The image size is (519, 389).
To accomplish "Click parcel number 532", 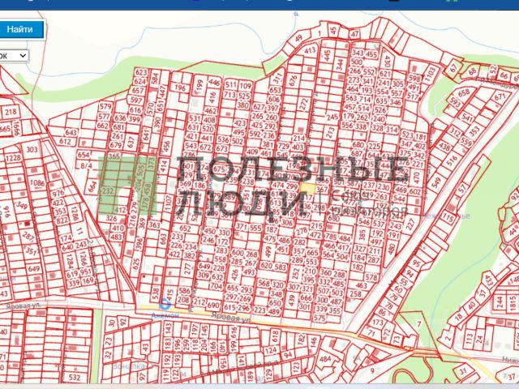I will pos(75,377).
